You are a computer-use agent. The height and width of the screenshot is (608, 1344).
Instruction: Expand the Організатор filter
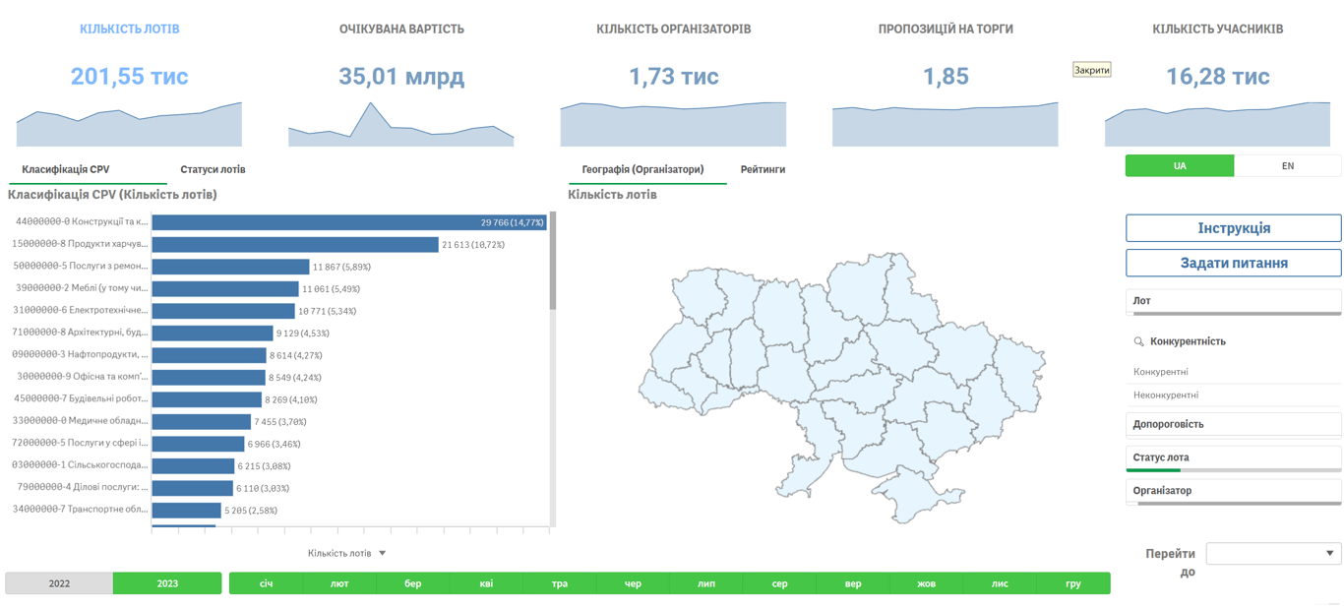pyautogui.click(x=1233, y=491)
